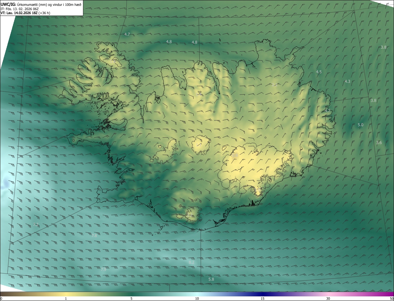The image size is (394, 301).
Task: Click the colour scale tick label '10'
Action: click(197, 299)
